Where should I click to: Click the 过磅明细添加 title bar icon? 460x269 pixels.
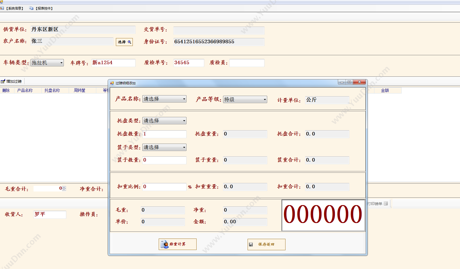tap(112, 83)
